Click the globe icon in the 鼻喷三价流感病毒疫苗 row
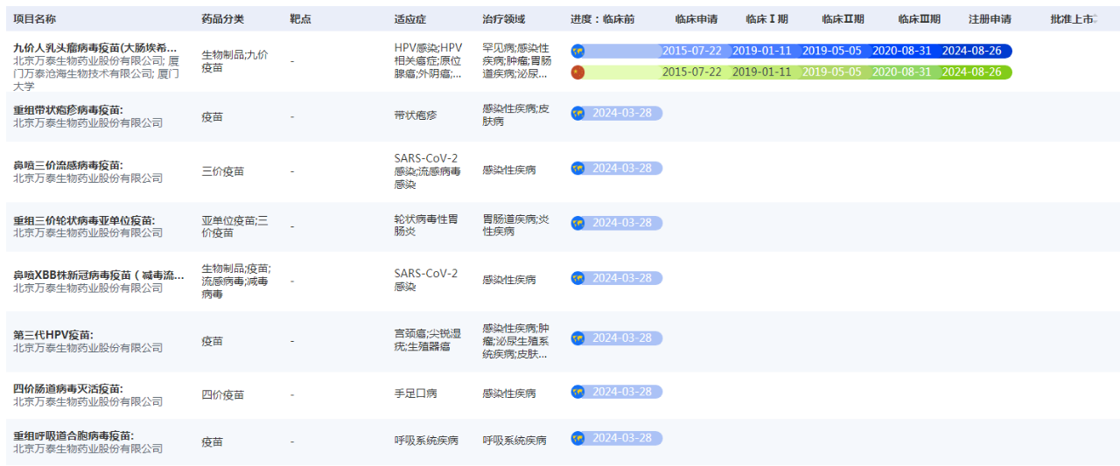This screenshot has height=466, width=1120. (577, 168)
